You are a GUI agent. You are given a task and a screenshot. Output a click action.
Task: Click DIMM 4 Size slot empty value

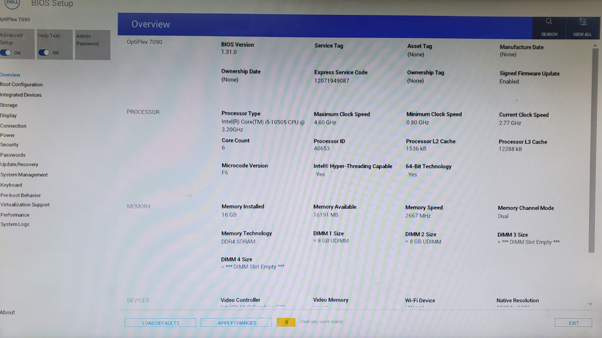point(253,267)
